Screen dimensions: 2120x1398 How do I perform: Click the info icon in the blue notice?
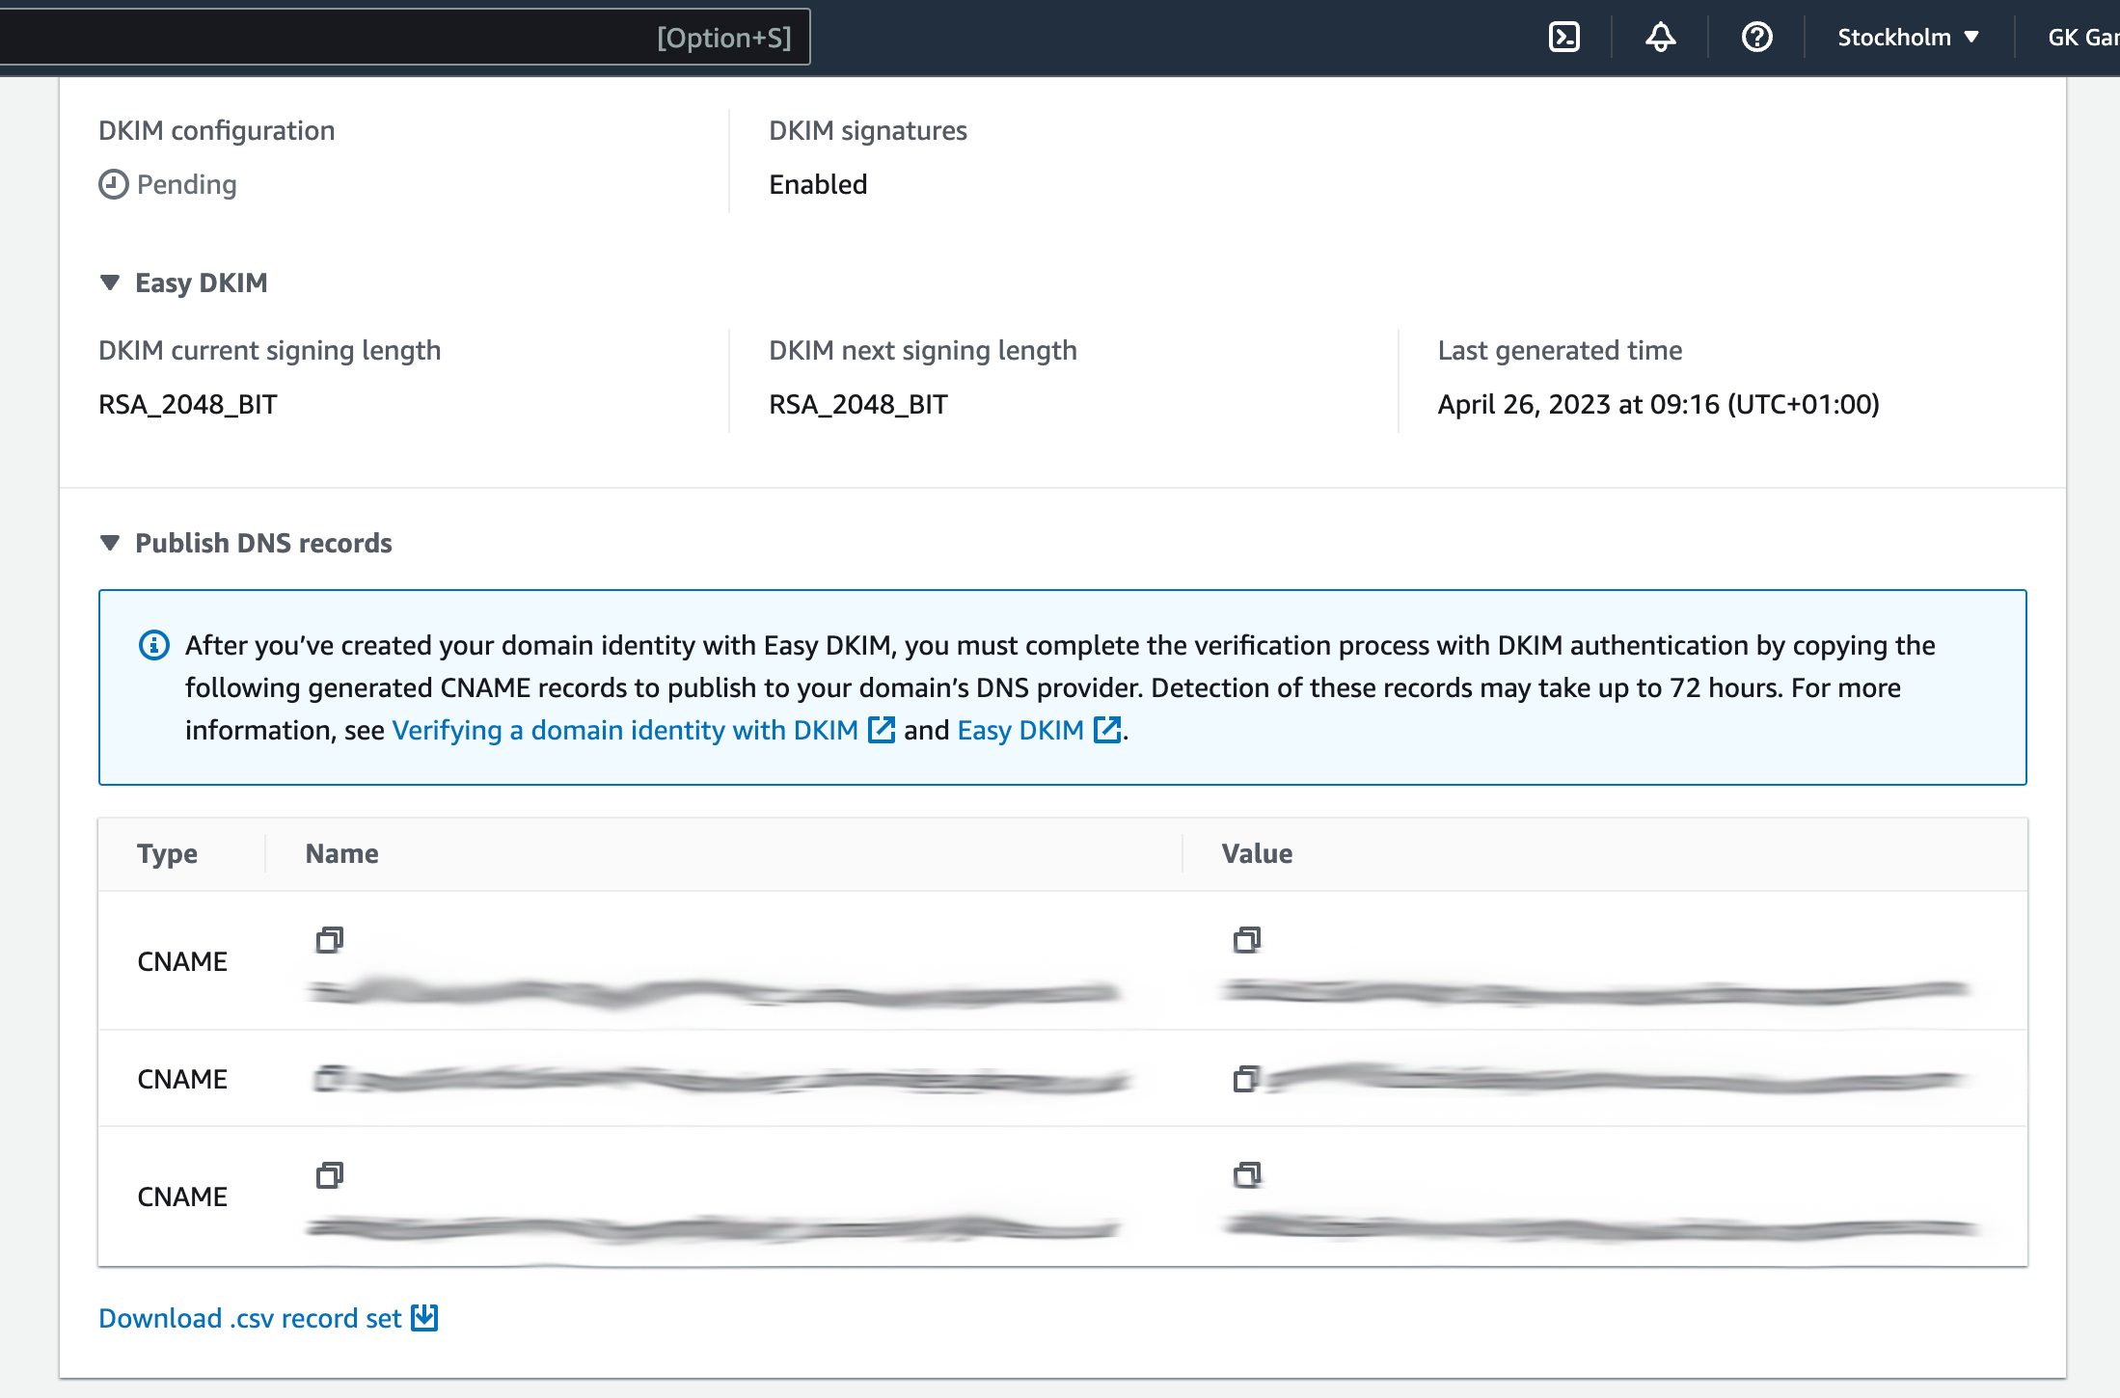(154, 645)
